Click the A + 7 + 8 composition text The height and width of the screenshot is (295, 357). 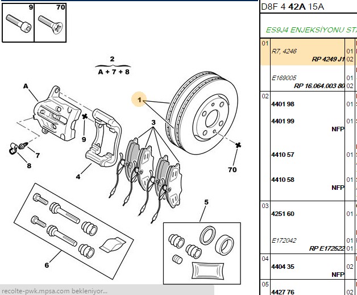tap(114, 72)
